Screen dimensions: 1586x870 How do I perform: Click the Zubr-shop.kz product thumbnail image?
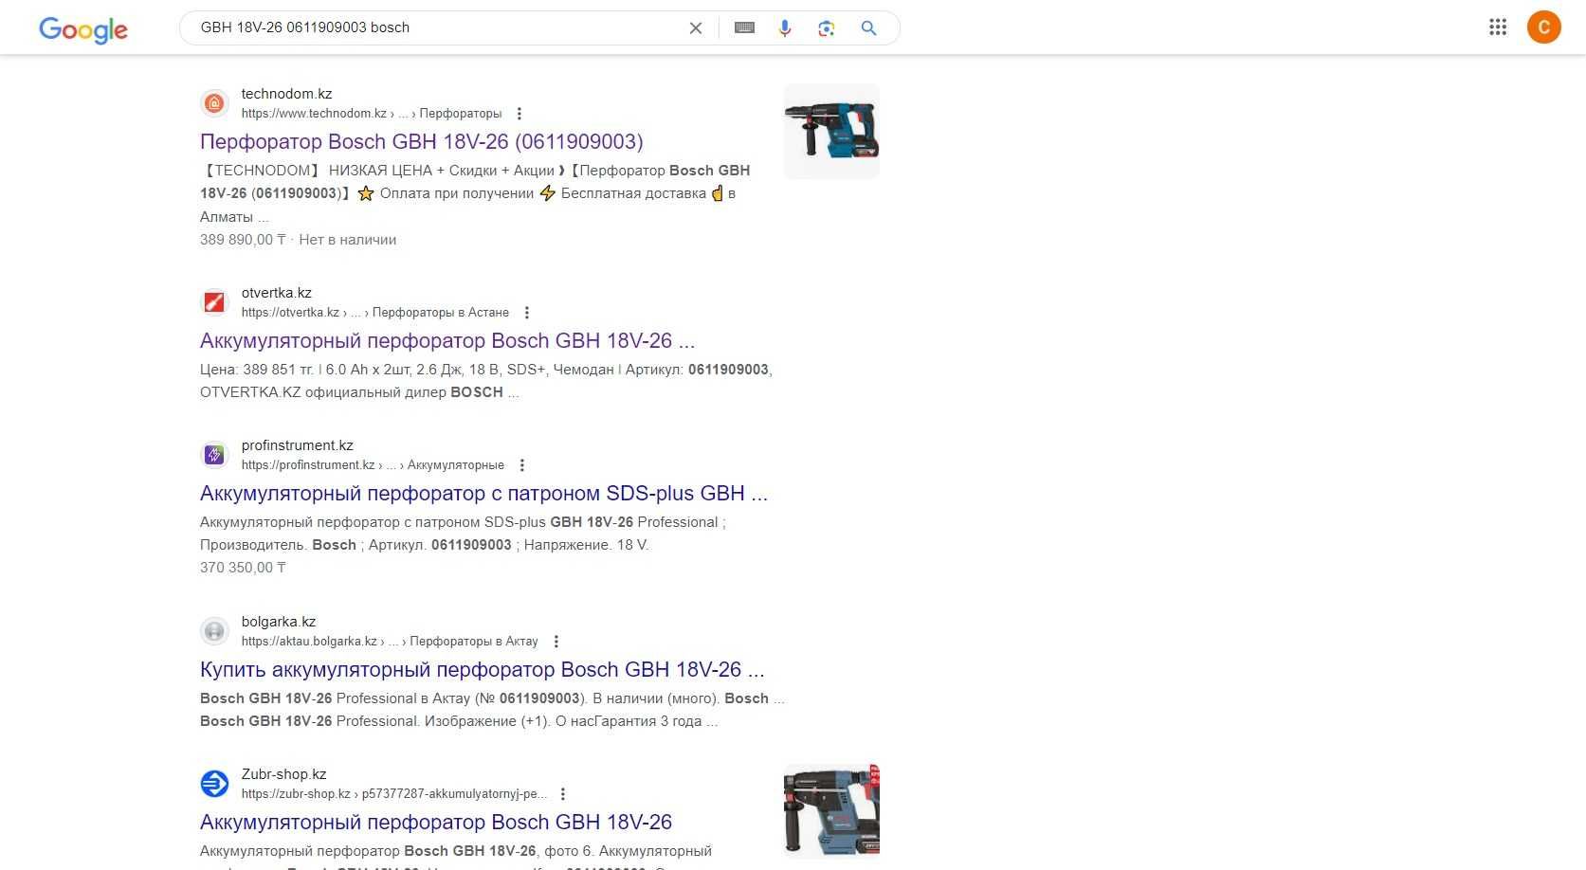(x=831, y=810)
